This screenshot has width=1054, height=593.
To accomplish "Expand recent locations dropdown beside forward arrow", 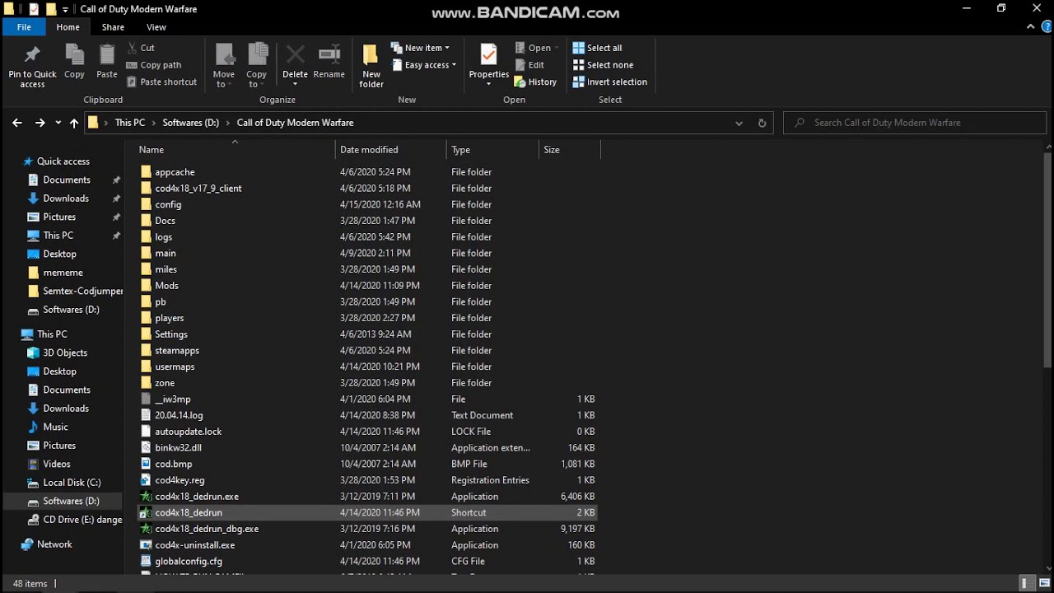I will [x=58, y=123].
